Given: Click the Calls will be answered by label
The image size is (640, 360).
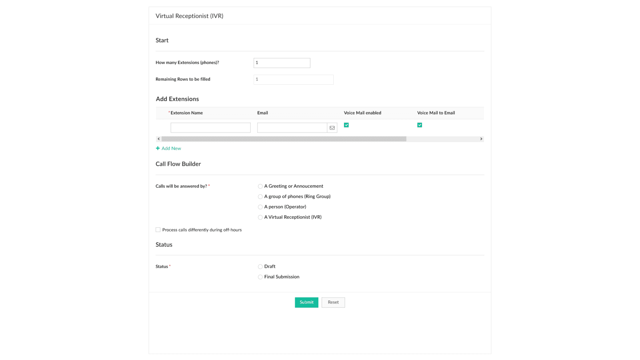Looking at the screenshot, I should click(x=181, y=186).
